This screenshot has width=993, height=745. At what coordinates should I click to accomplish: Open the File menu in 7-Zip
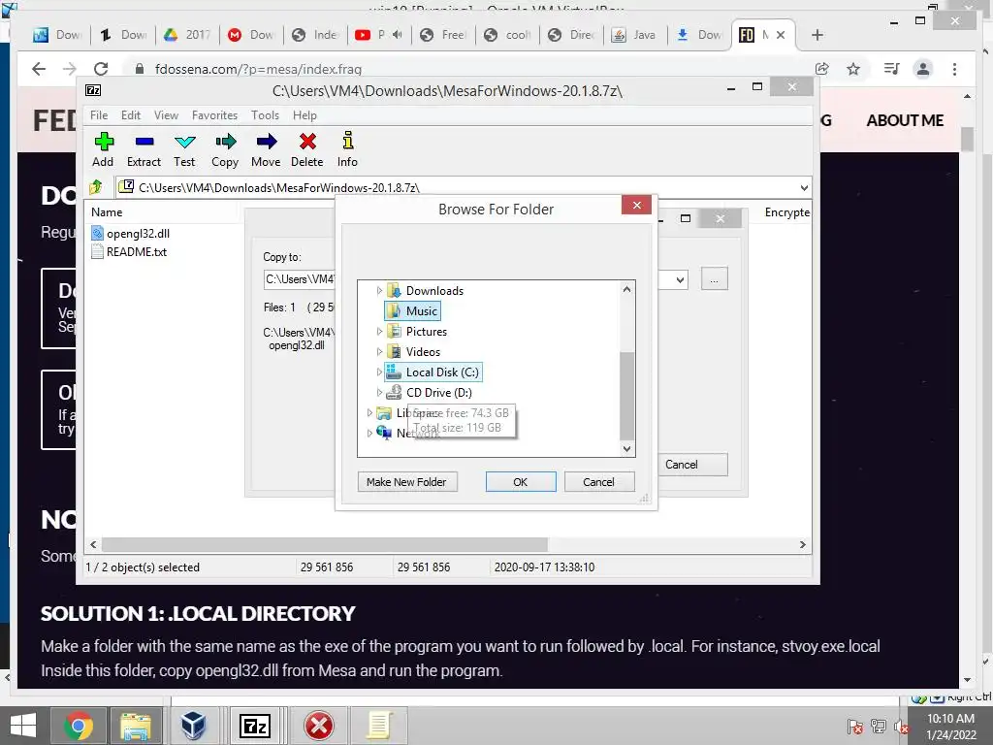click(99, 115)
